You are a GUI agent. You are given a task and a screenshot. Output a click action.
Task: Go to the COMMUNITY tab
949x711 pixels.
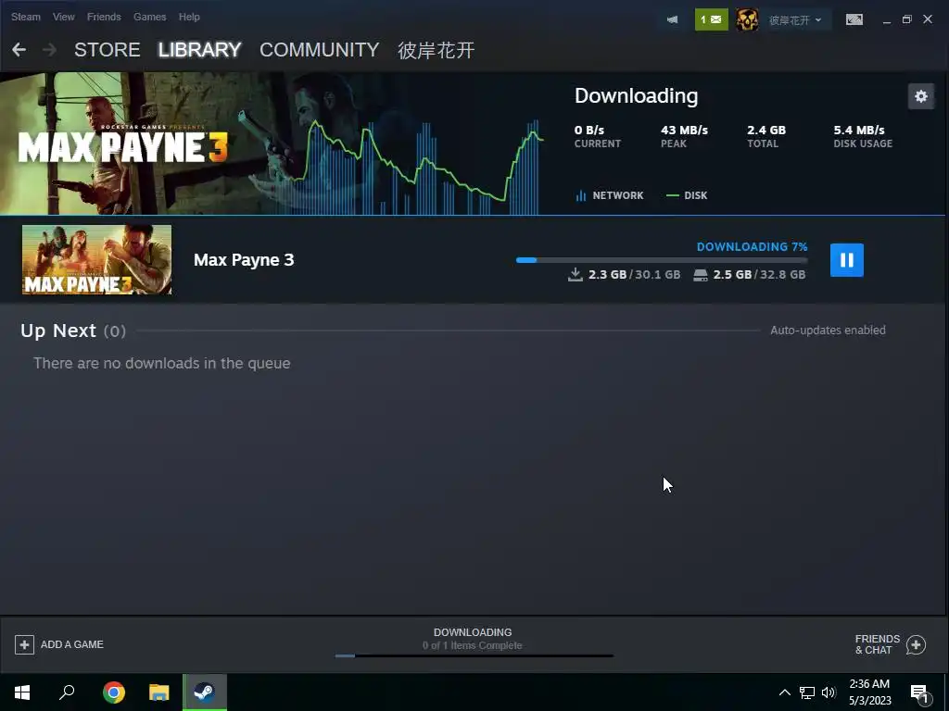click(x=319, y=50)
